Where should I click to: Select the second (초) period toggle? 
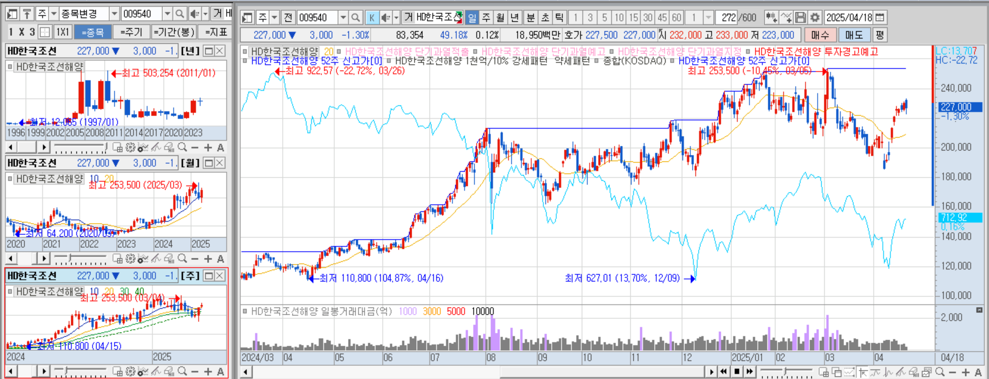tap(545, 18)
